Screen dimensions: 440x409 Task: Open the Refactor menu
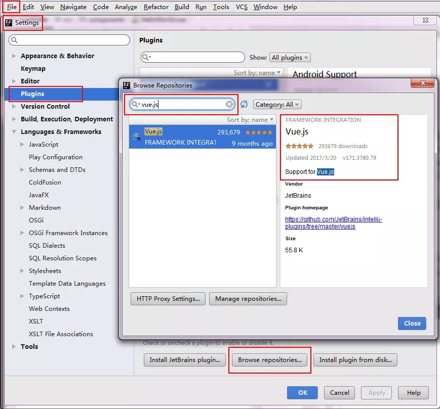(156, 7)
